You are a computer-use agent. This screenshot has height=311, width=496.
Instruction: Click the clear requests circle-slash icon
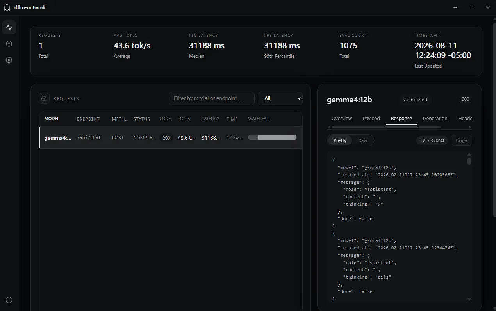coord(44,99)
